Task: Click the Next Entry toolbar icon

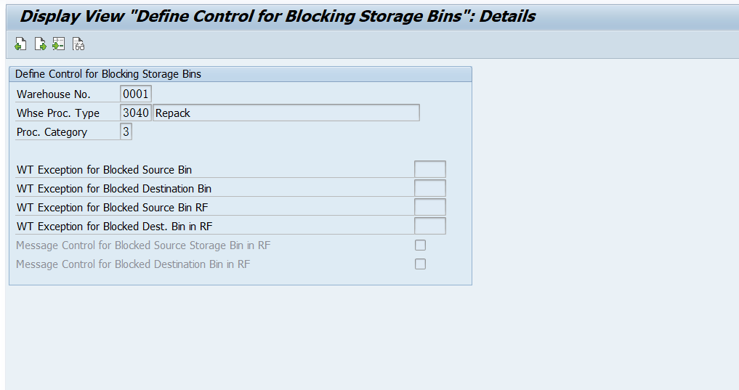Action: pos(40,45)
